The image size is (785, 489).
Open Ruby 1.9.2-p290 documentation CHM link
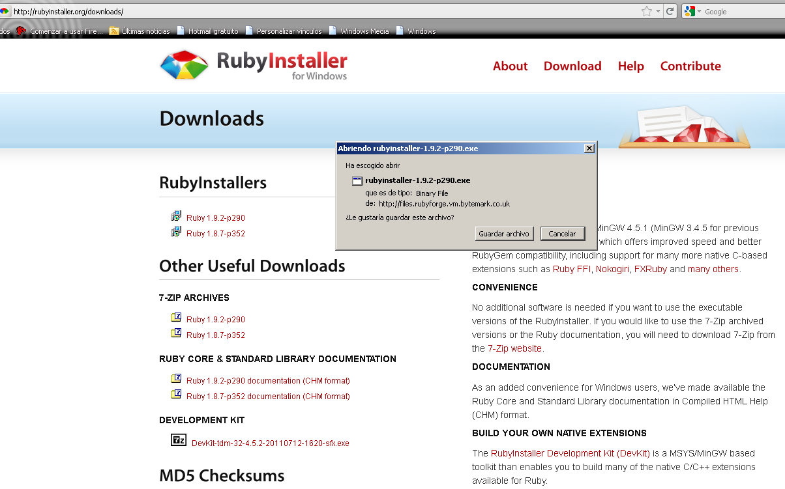click(268, 381)
